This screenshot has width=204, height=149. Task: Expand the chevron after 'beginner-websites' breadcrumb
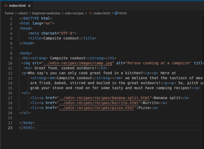click(63, 13)
